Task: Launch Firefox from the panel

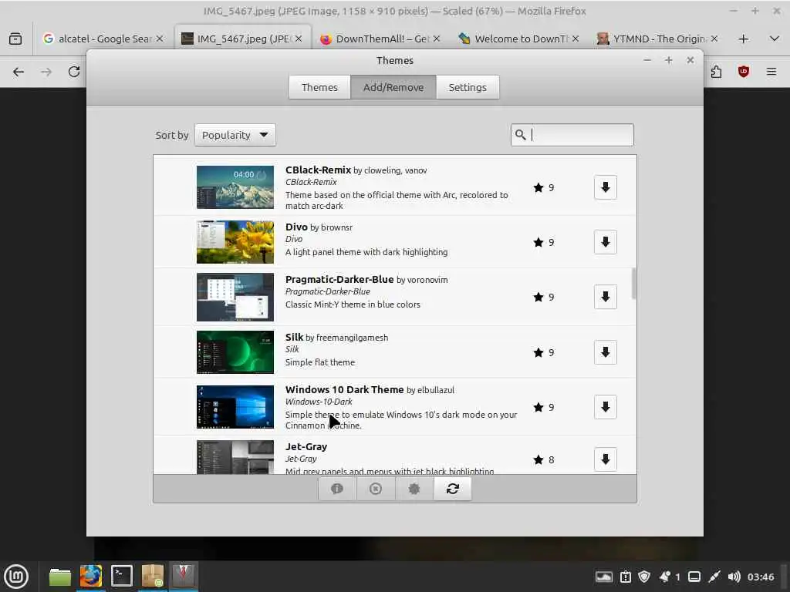Action: [91, 577]
